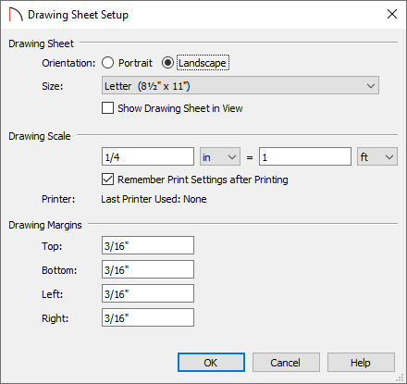Click the Top margin field
Image resolution: width=407 pixels, height=384 pixels.
pyautogui.click(x=148, y=245)
